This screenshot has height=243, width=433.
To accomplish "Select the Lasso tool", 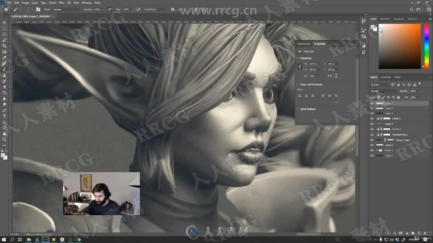I will pyautogui.click(x=4, y=34).
